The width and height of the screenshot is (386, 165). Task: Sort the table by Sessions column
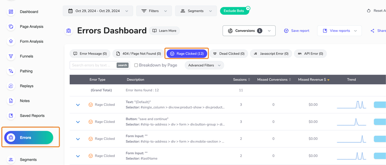coord(249,80)
